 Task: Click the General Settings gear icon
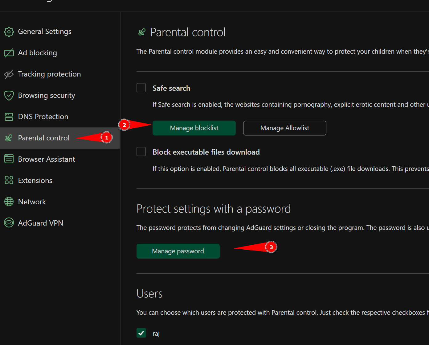[x=9, y=31]
